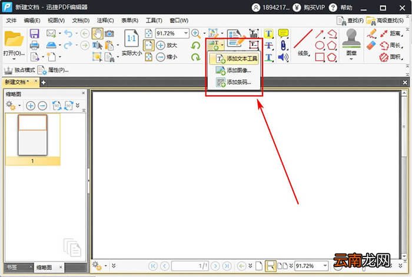Click the redo arrow icon

(68, 45)
